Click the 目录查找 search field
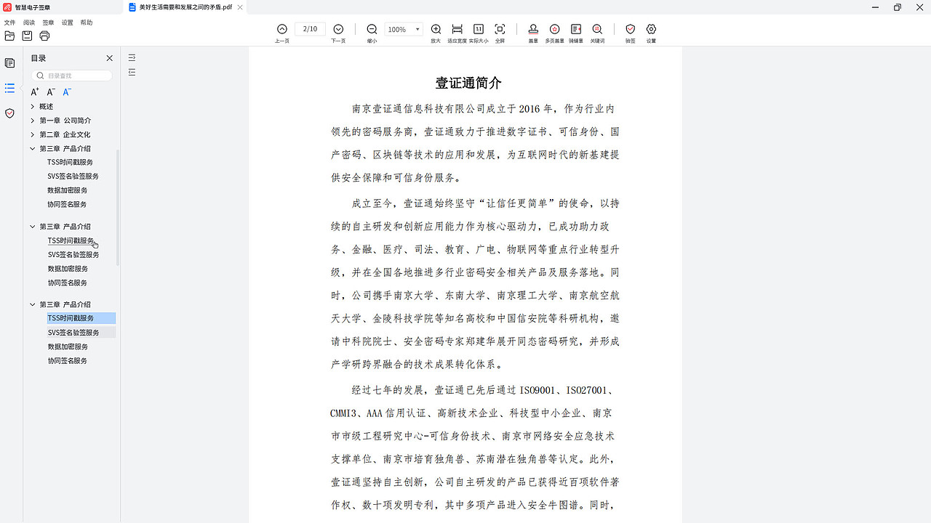The image size is (931, 523). tap(71, 75)
